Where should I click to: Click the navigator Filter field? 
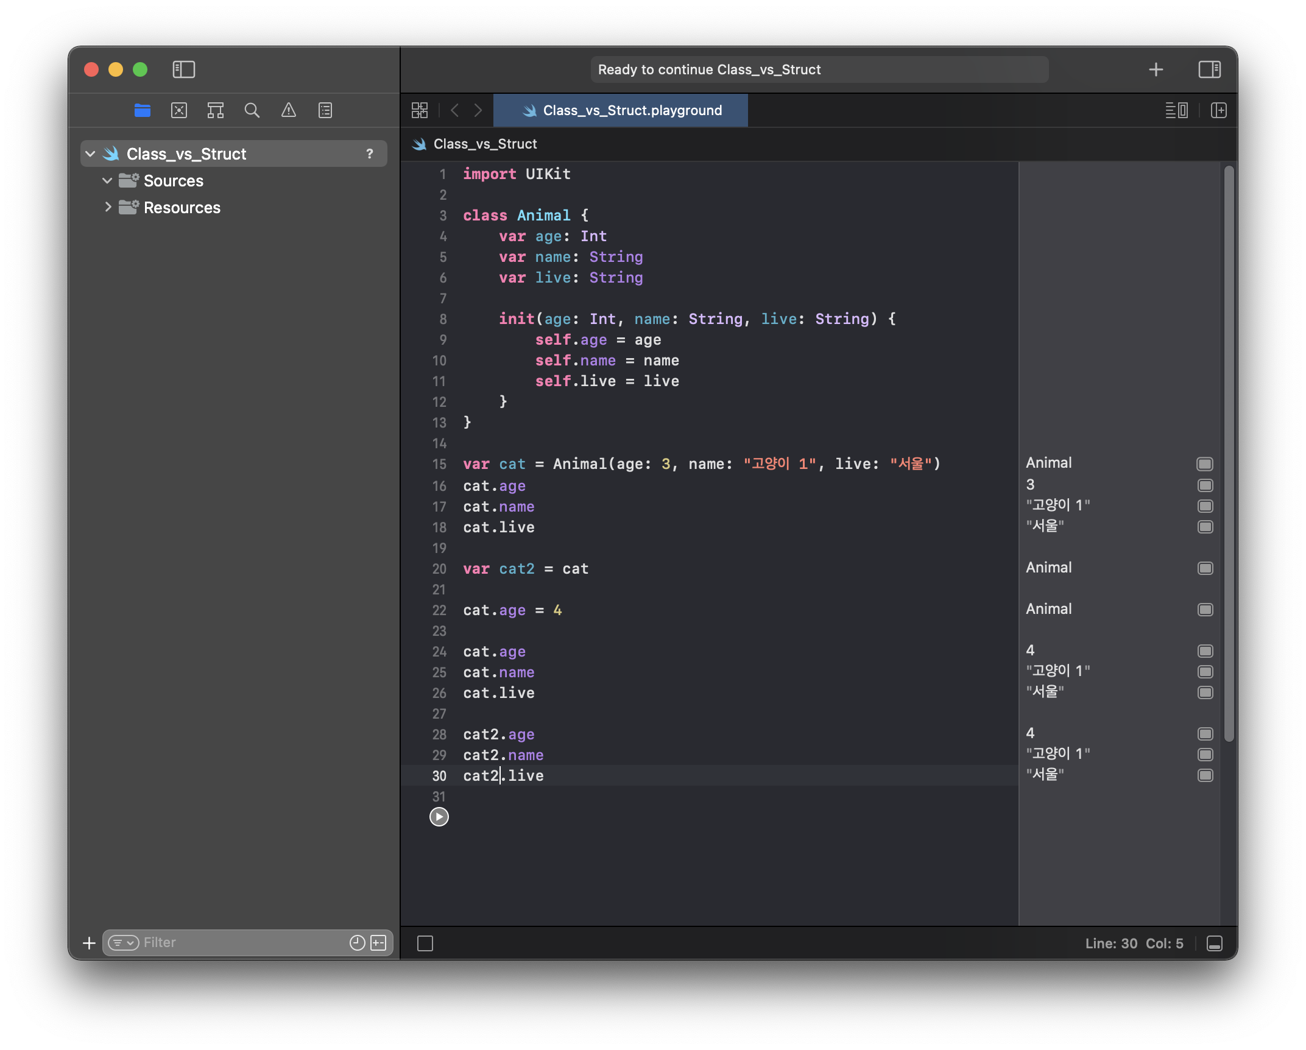click(x=244, y=943)
